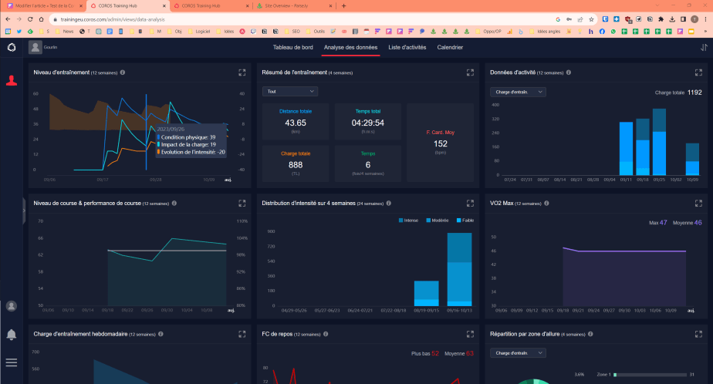713x384 pixels.
Task: Close the active COROS Training Hub tab
Action: coord(164,6)
